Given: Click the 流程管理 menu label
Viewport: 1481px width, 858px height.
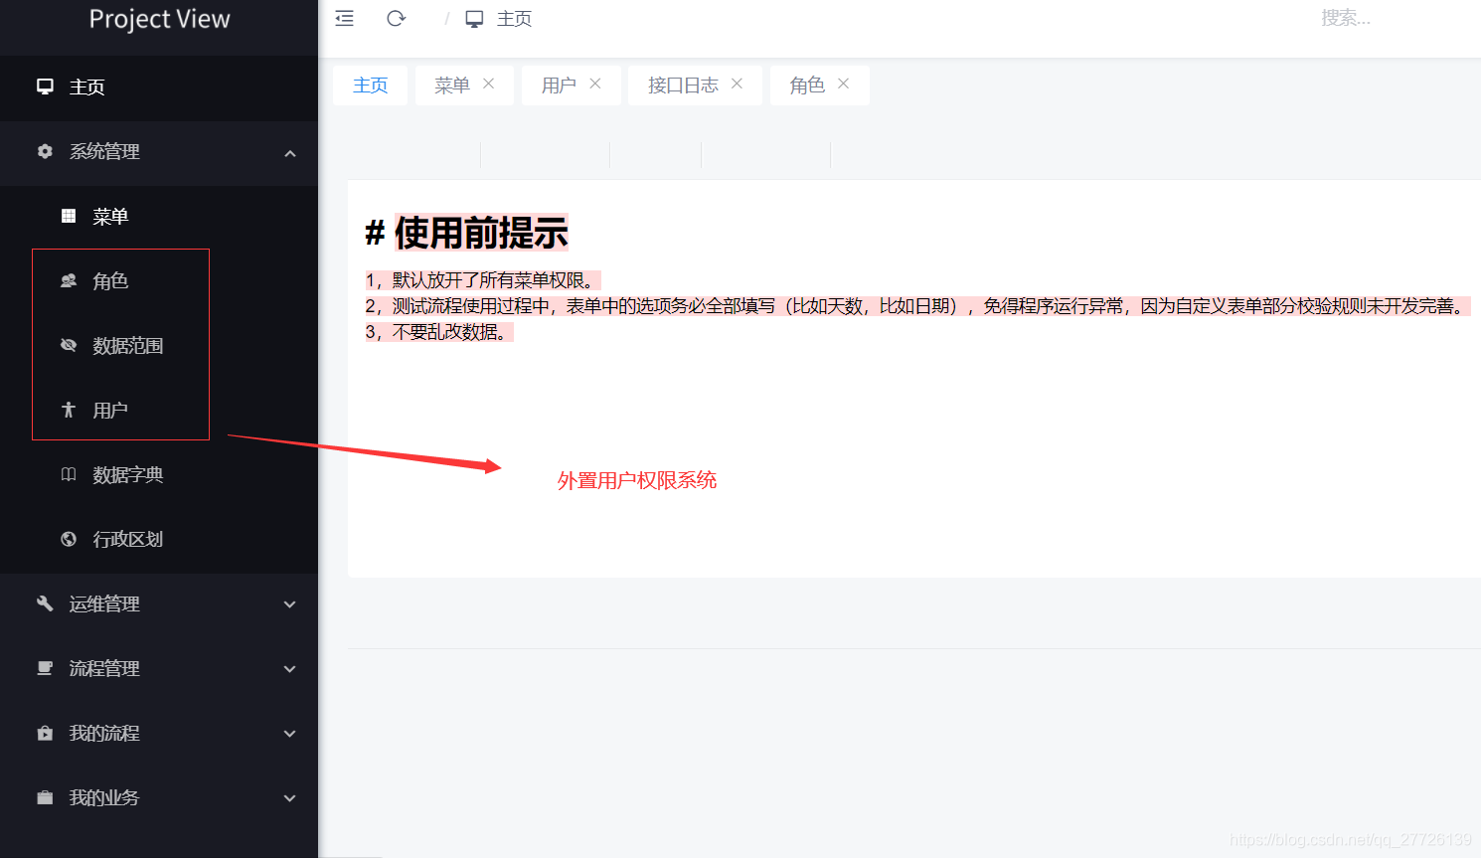Looking at the screenshot, I should [x=104, y=668].
